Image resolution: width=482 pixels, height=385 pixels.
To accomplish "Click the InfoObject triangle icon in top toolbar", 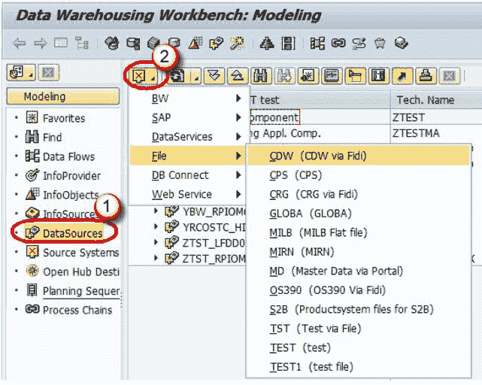I will click(x=196, y=43).
